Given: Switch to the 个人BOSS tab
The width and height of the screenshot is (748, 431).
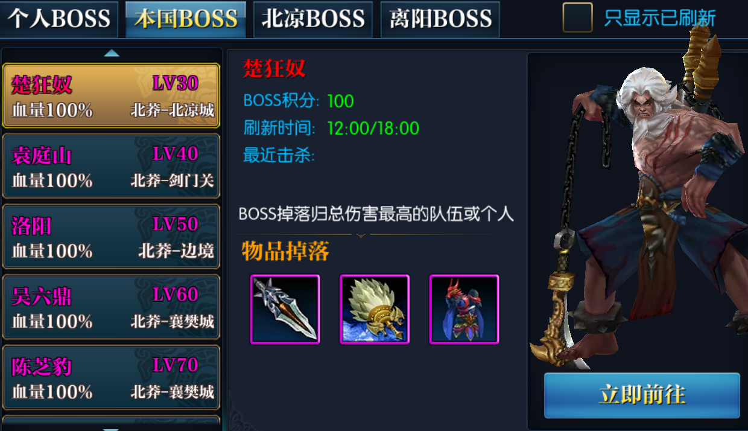Looking at the screenshot, I should pos(59,19).
